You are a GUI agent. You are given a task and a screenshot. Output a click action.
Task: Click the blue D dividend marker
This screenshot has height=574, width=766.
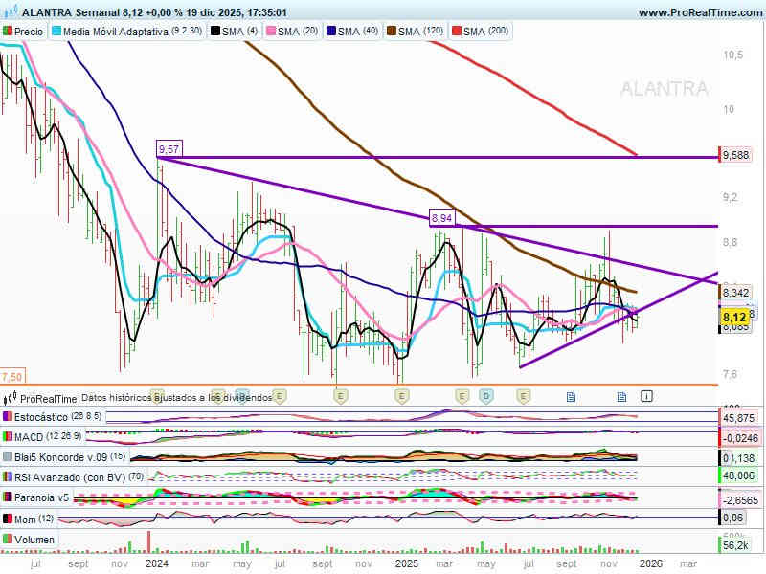486,395
